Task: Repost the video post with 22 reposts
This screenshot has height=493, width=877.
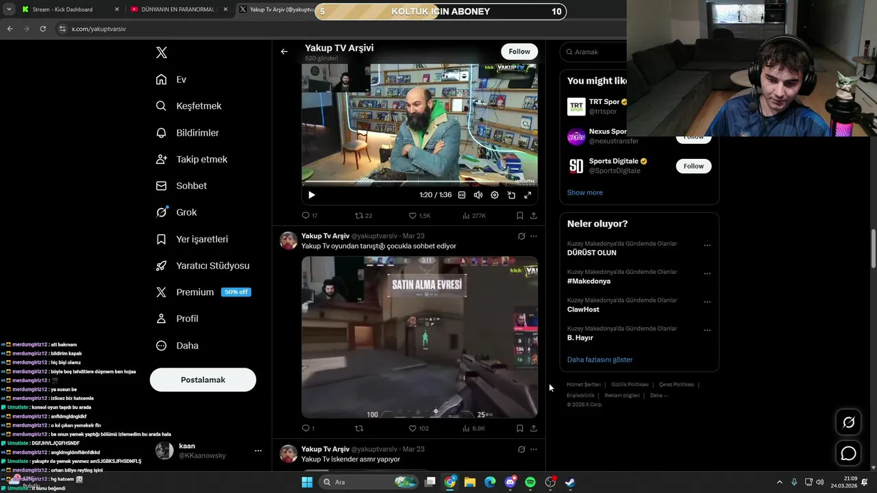Action: click(x=359, y=215)
